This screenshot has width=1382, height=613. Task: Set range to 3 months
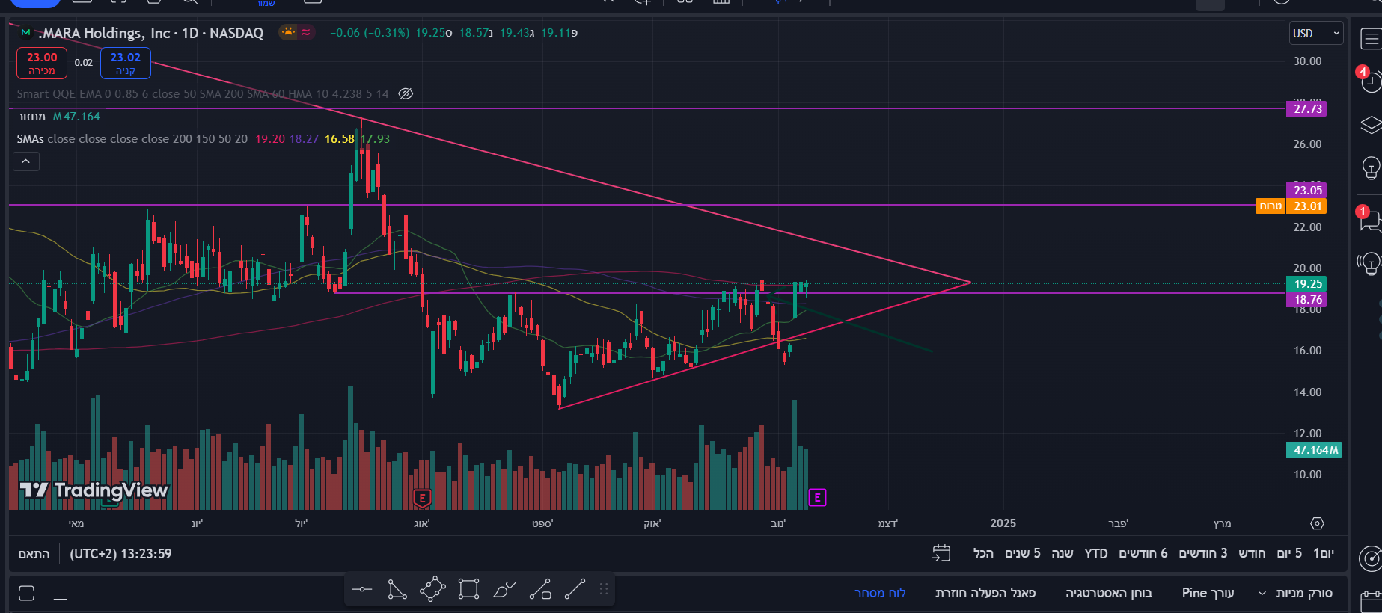[x=1203, y=553]
